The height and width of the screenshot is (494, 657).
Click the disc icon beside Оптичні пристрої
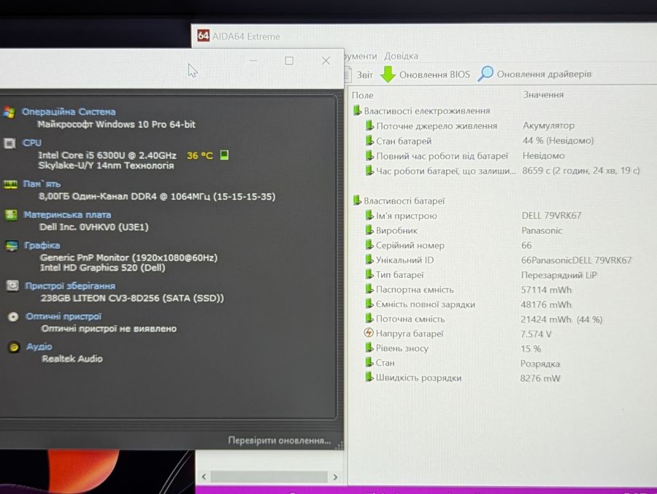tap(13, 317)
